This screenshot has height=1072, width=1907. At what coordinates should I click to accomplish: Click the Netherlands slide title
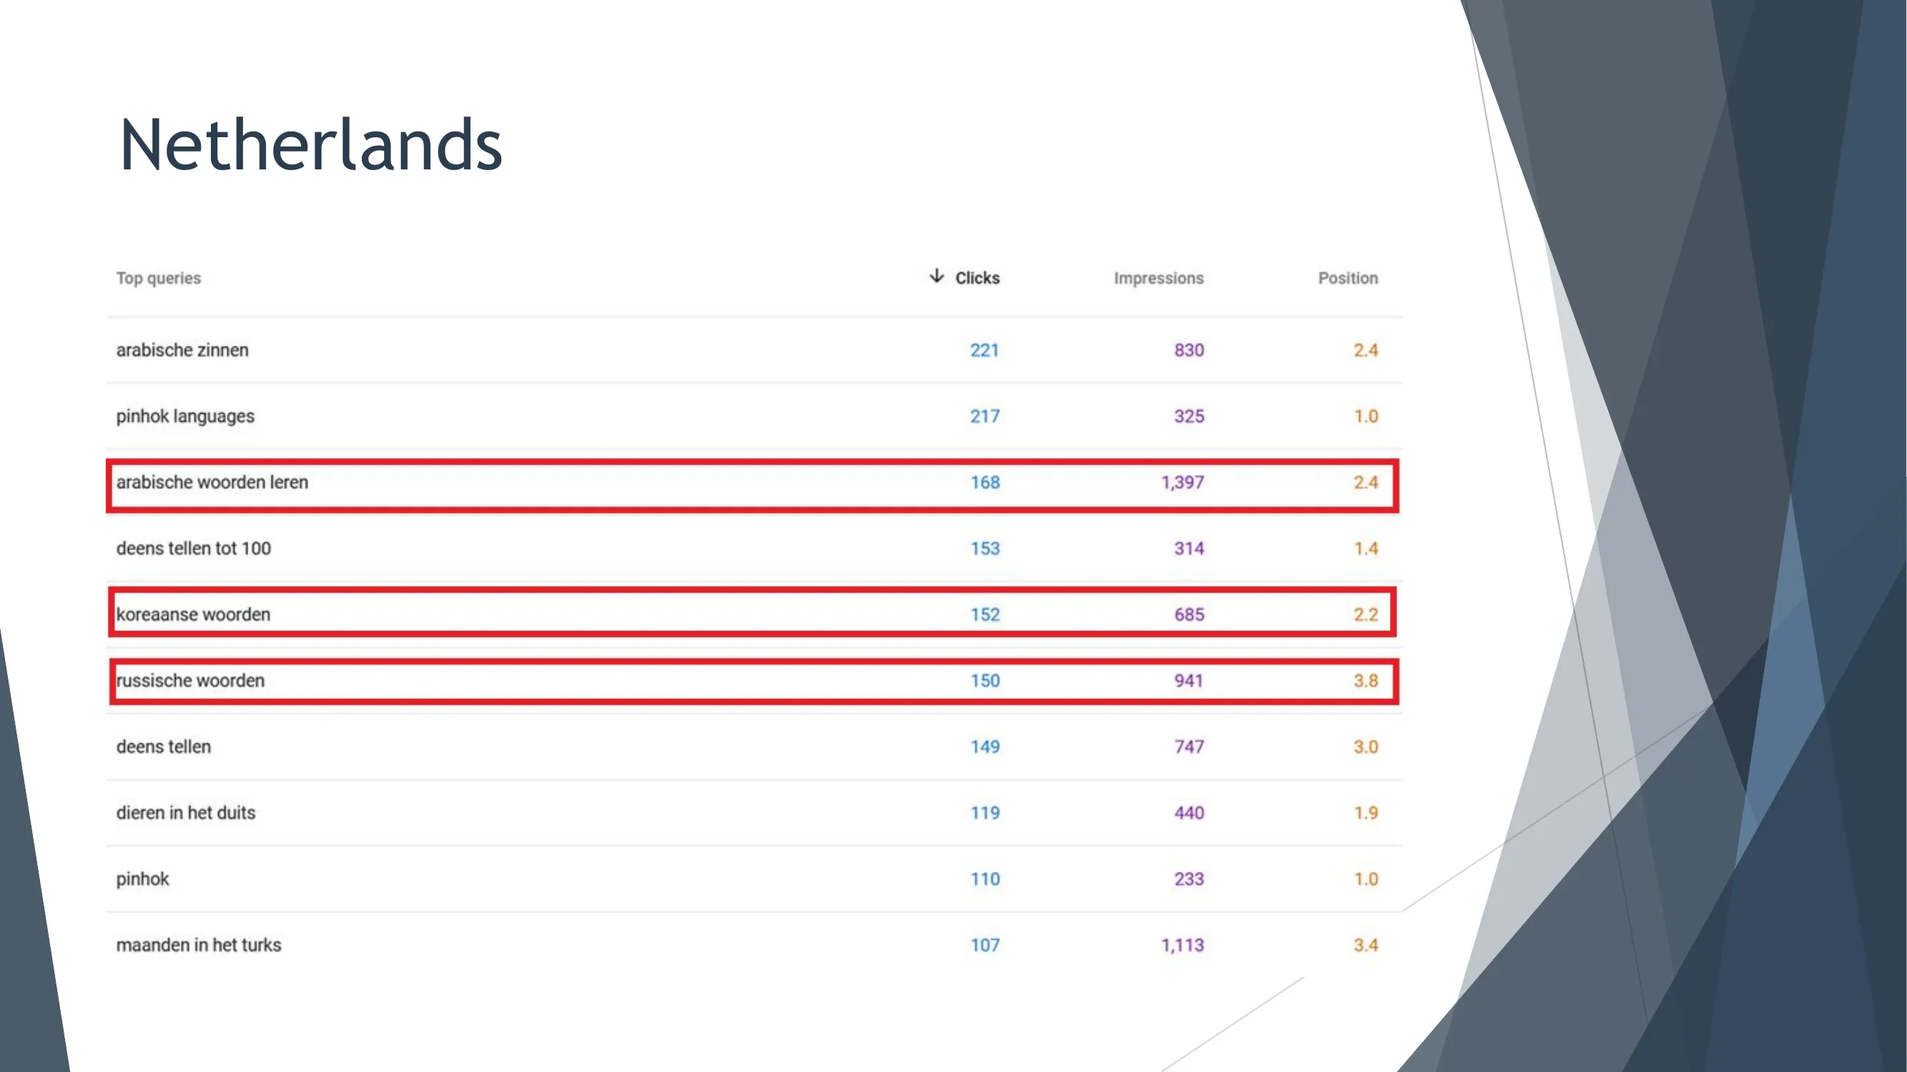click(311, 146)
